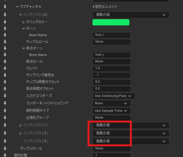Pin the インデックス [ 2 ] row
The width and height of the screenshot is (183, 157).
[x=5, y=133]
